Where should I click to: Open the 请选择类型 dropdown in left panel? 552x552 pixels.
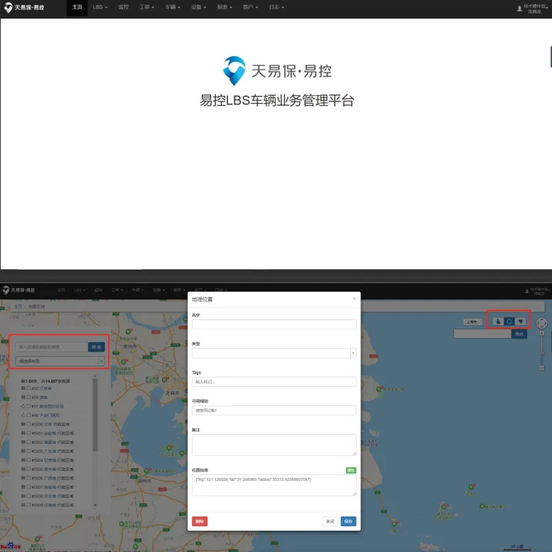60,361
